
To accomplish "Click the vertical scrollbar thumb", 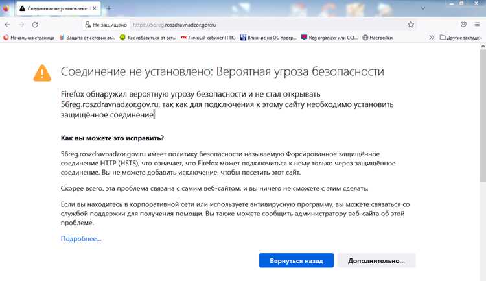I will pos(483,115).
